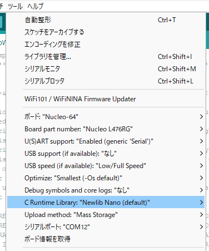This screenshot has height=251, width=209.
Task: Expand Board part number submenu arrow
Action: point(201,129)
